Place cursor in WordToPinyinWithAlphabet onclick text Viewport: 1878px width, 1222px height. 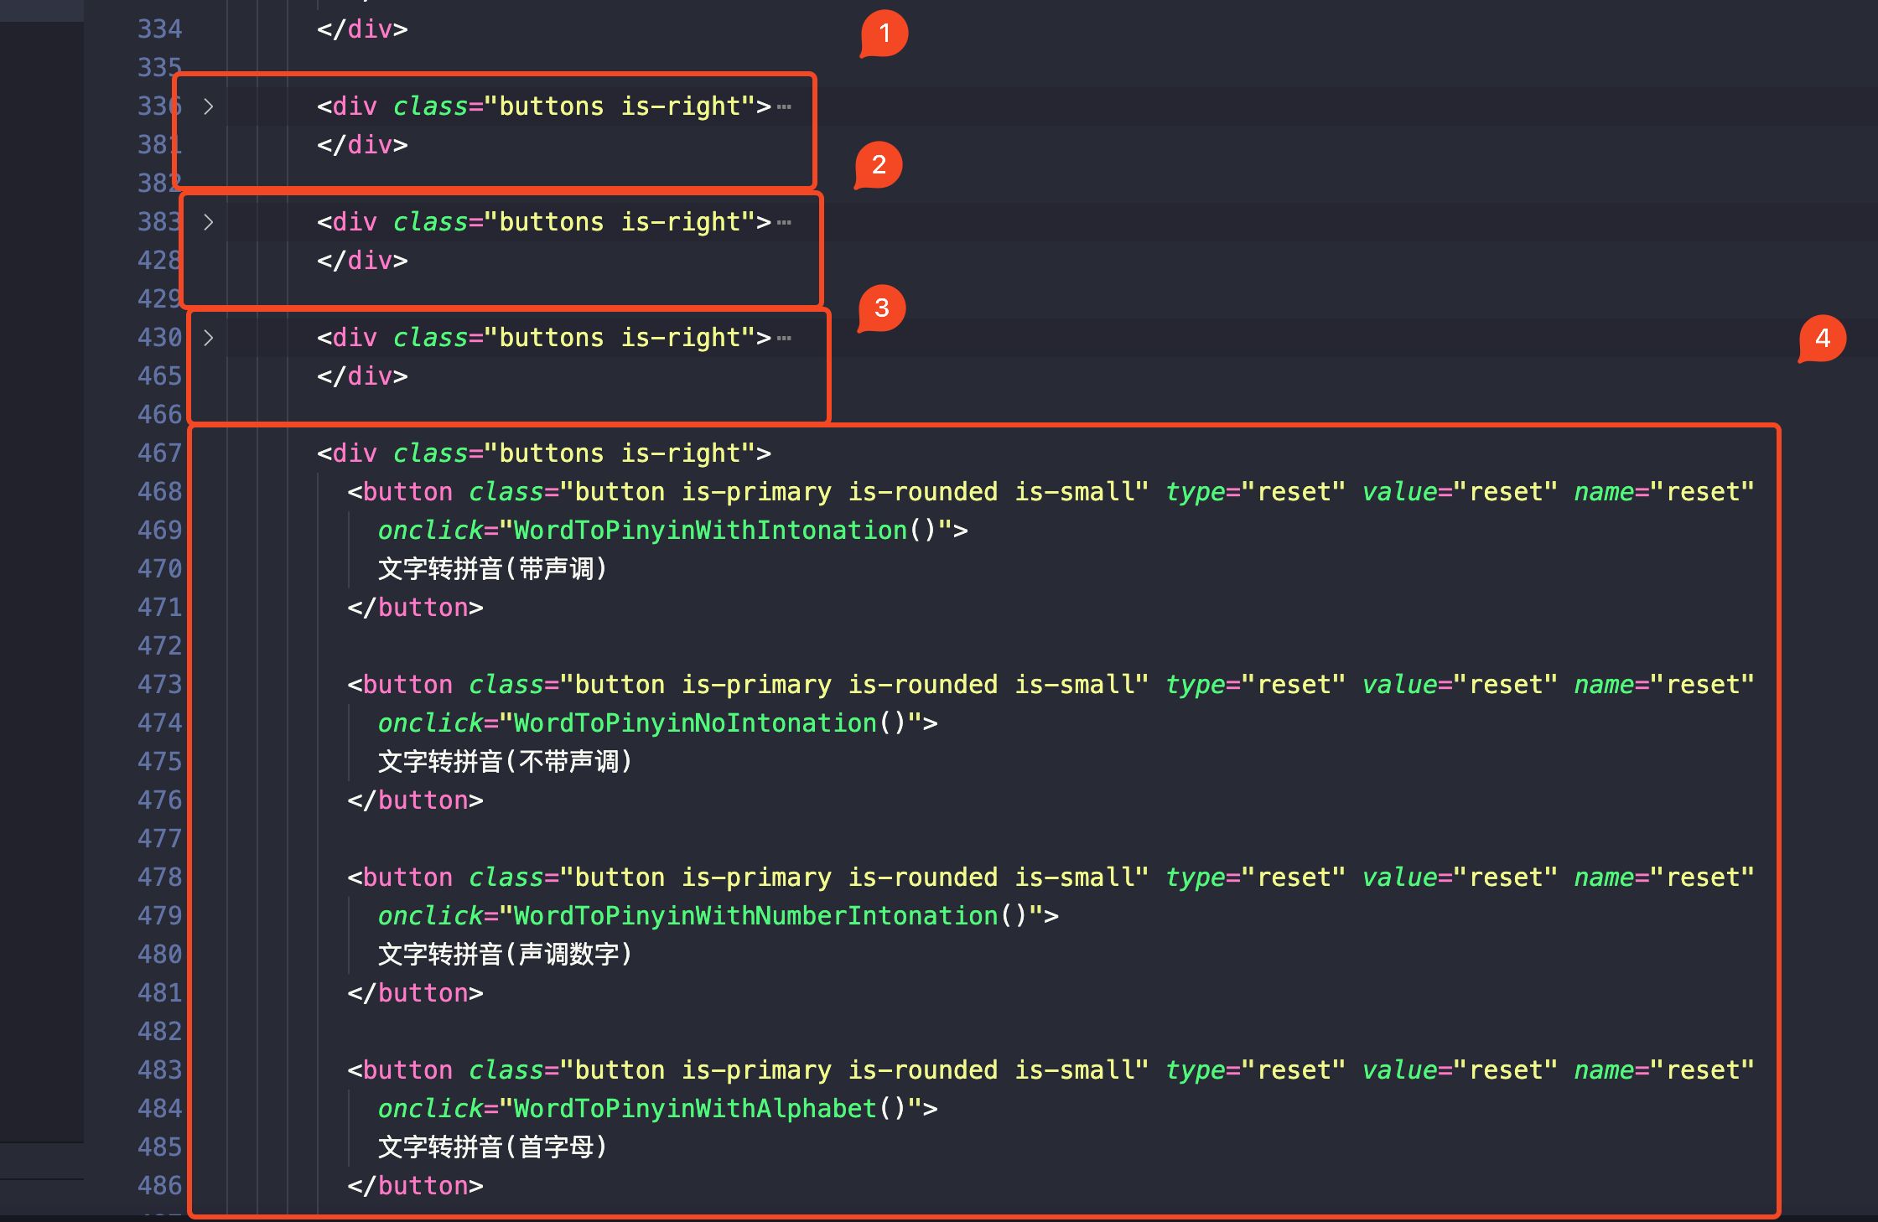click(695, 1109)
